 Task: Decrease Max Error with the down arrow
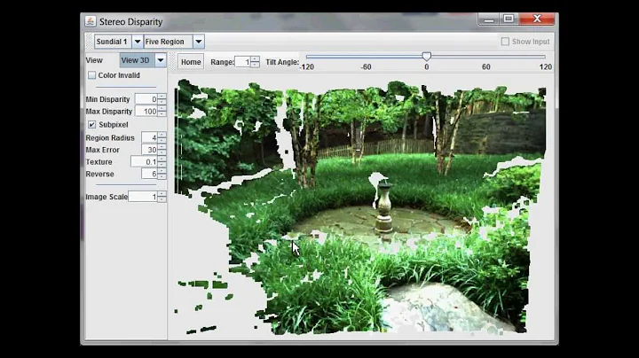162,152
